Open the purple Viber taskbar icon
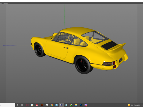The height and width of the screenshot is (107, 143). coord(86,105)
